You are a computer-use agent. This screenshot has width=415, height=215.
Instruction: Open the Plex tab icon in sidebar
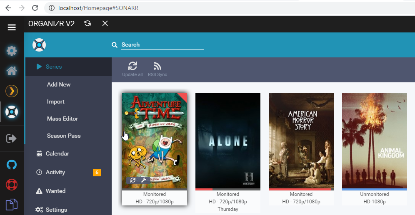click(x=12, y=91)
